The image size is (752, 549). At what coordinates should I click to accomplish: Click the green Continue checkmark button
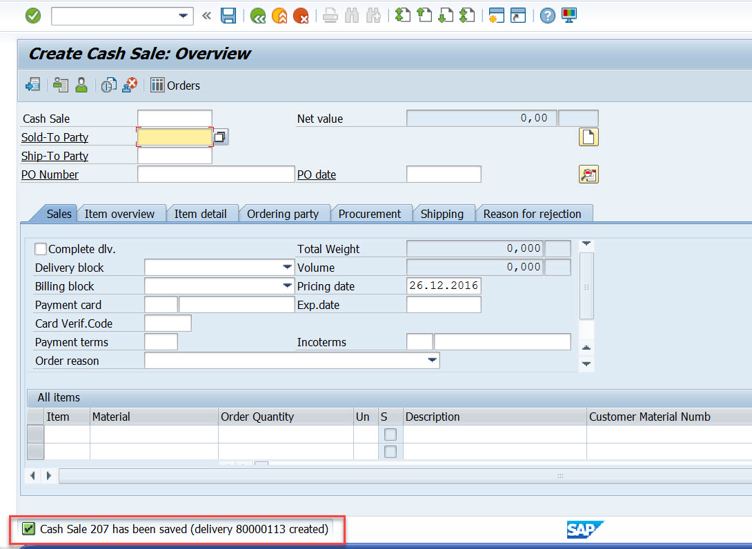point(32,15)
